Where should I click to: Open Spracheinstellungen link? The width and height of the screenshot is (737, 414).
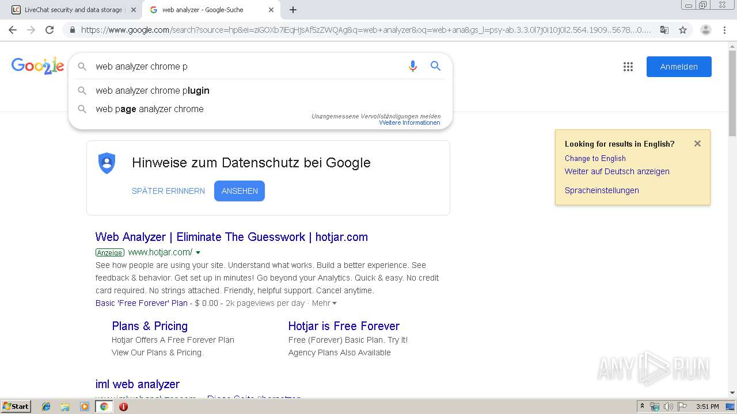point(602,190)
